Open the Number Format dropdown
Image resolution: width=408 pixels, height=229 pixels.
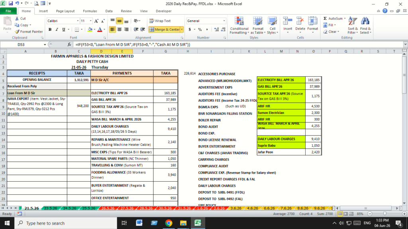pyautogui.click(x=224, y=21)
